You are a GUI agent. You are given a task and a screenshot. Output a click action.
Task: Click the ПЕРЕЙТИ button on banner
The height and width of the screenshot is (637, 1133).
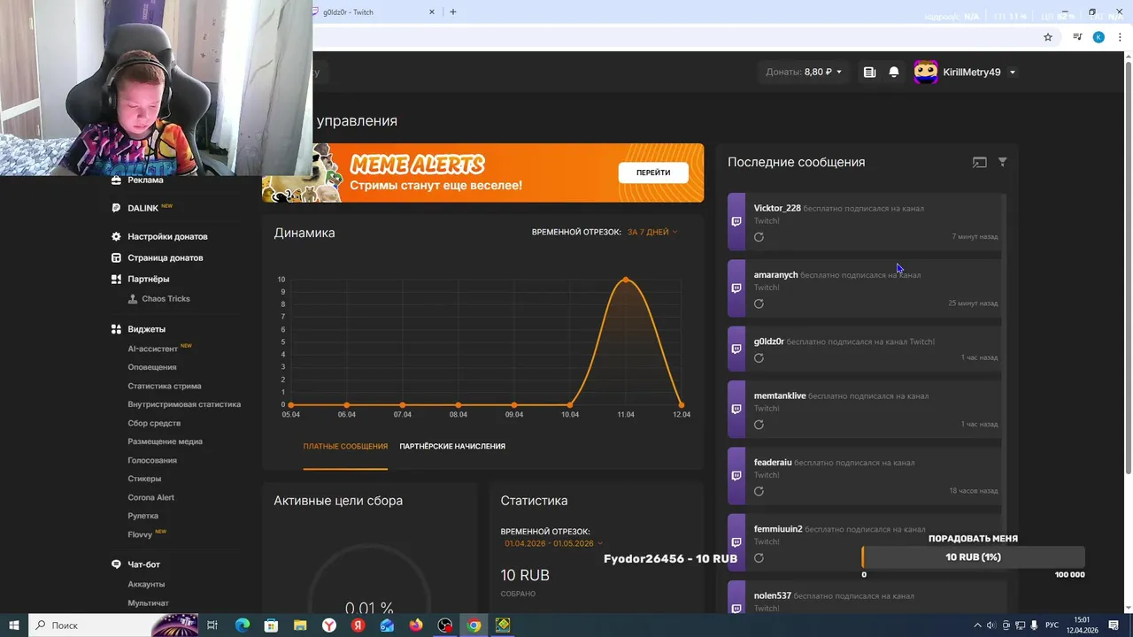[x=653, y=173]
